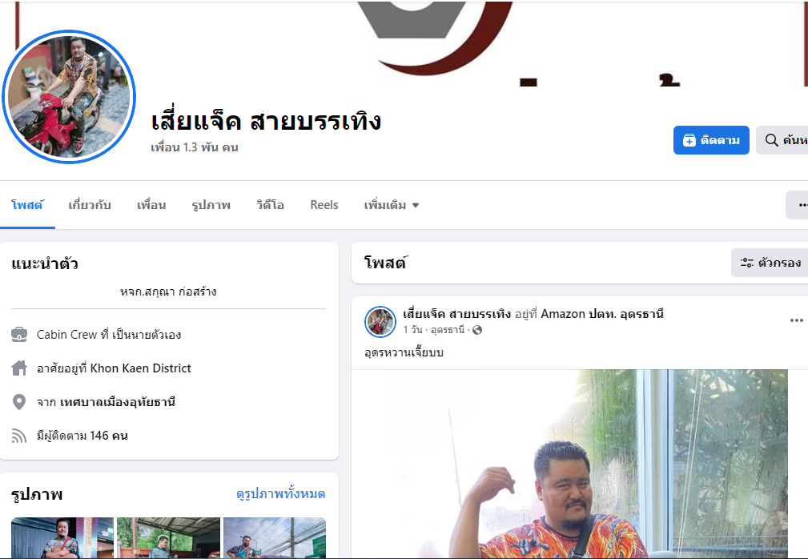Screen dimensions: 808x559
Task: Go to the วิดีโอ tab
Action: click(270, 205)
